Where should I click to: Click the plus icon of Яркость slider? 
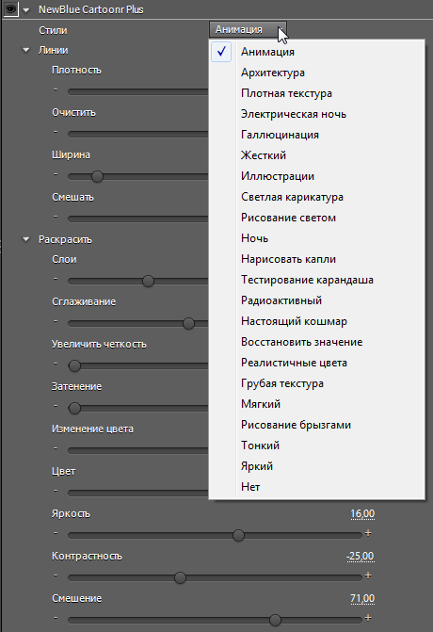click(368, 533)
